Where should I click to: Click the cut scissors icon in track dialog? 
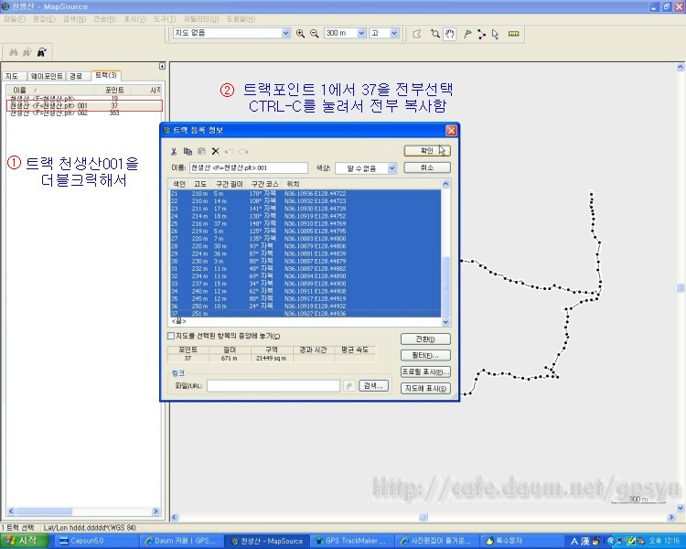coord(174,152)
